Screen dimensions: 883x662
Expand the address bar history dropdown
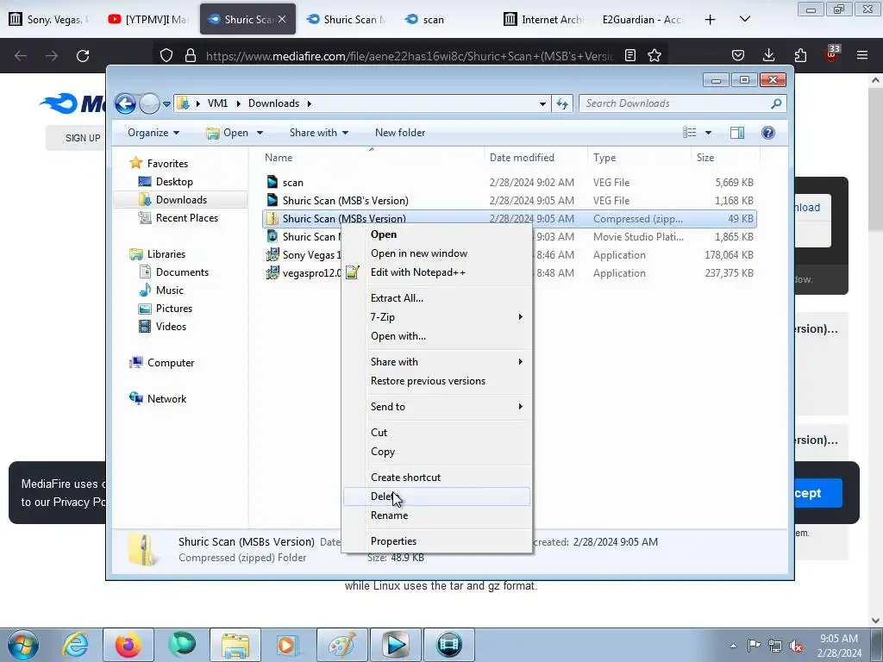click(542, 103)
